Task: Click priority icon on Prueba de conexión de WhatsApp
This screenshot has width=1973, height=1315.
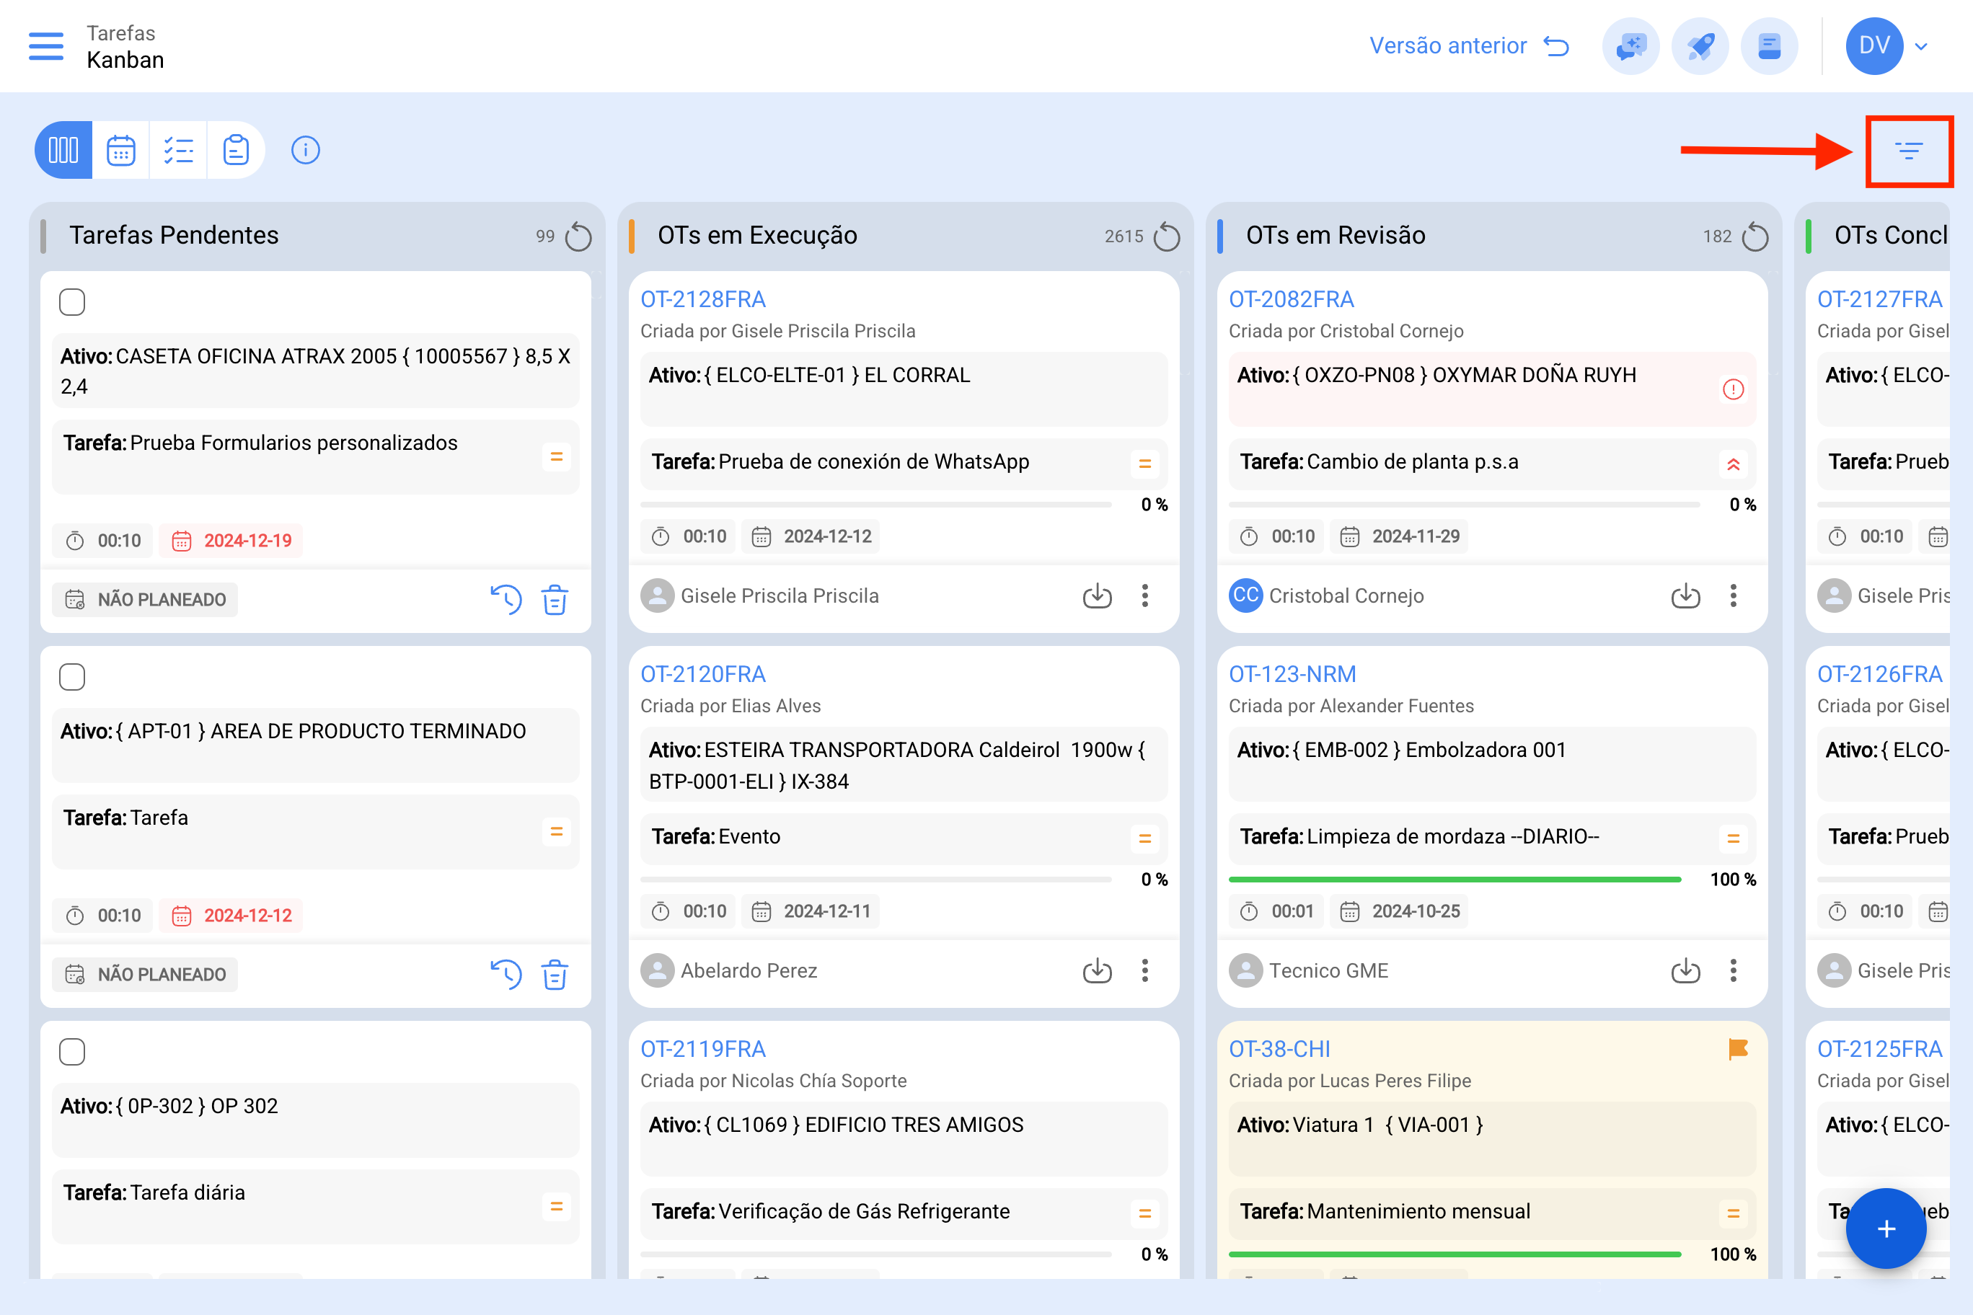Action: click(x=1144, y=464)
